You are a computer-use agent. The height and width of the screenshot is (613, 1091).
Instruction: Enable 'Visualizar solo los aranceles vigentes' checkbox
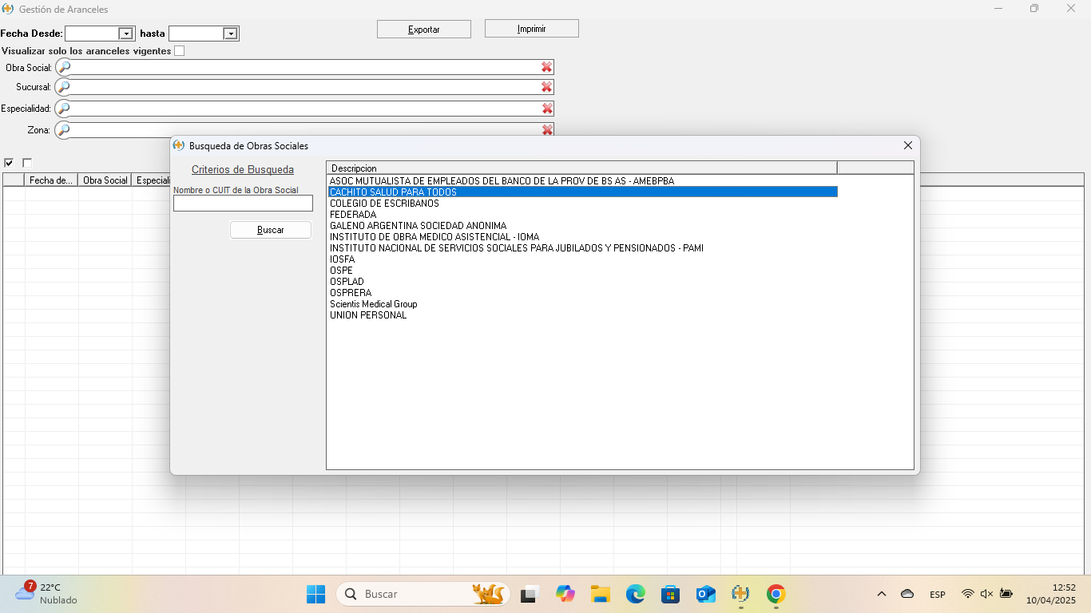179,51
